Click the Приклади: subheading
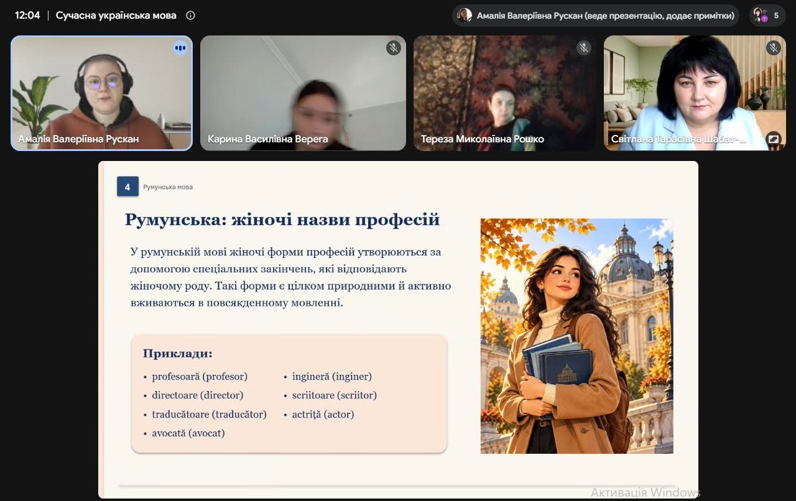This screenshot has height=501, width=796. 178,354
